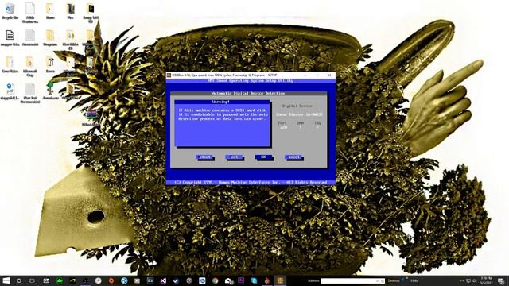Select the Programs folder desktop icon
The image size is (509, 286).
click(x=50, y=37)
